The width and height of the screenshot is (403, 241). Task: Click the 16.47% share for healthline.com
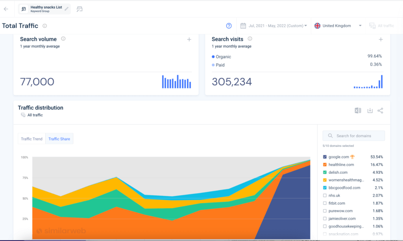coord(377,164)
